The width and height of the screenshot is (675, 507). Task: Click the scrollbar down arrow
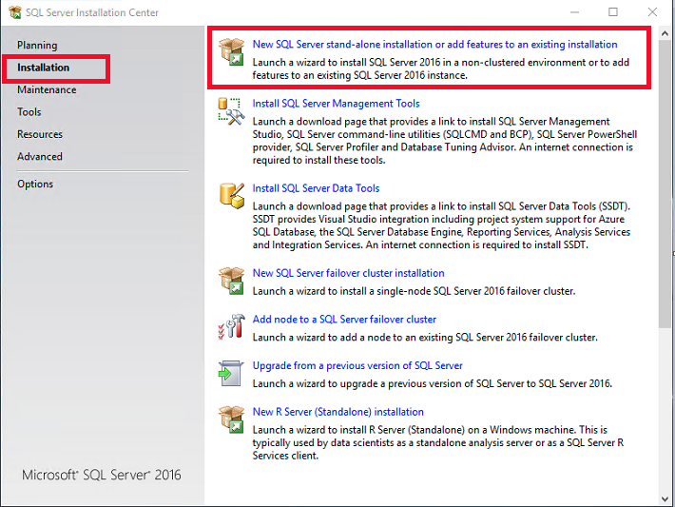pos(665,497)
